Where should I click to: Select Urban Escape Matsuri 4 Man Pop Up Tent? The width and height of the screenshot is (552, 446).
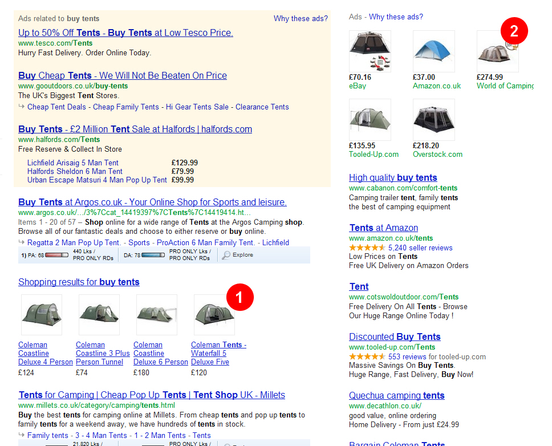(x=97, y=180)
